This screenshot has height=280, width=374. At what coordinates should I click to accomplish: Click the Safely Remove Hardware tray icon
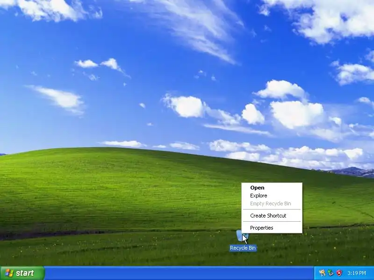tap(331, 273)
